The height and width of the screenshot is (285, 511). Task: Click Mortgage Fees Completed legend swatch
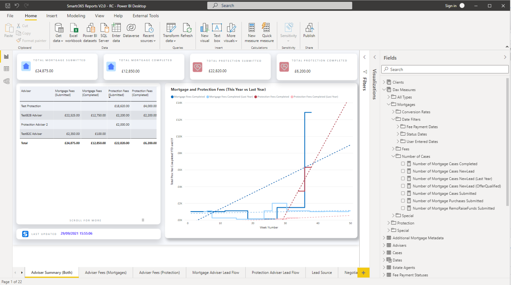click(x=172, y=97)
